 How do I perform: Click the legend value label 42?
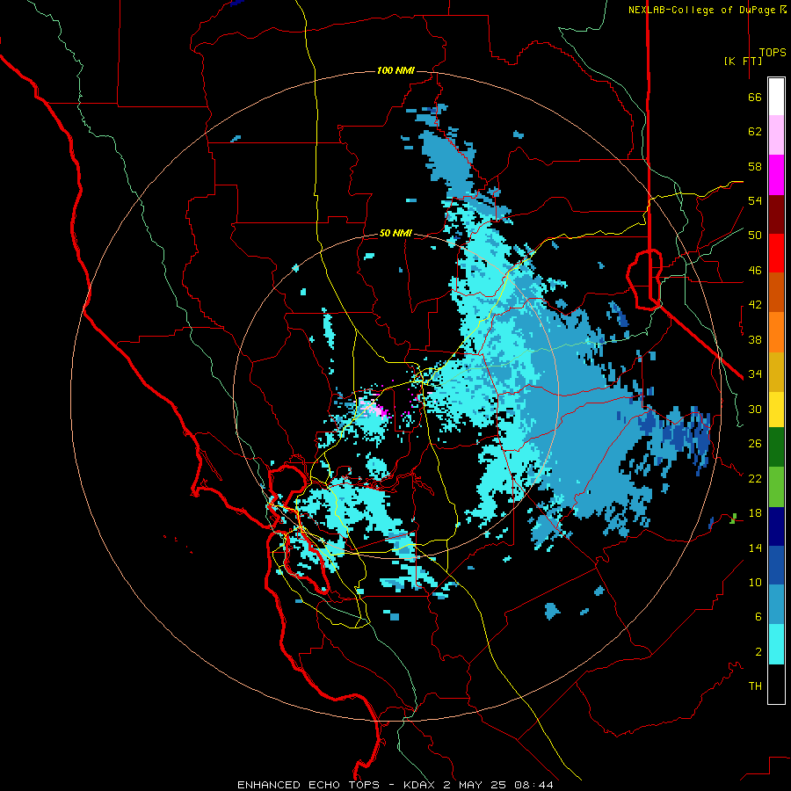[x=755, y=305]
